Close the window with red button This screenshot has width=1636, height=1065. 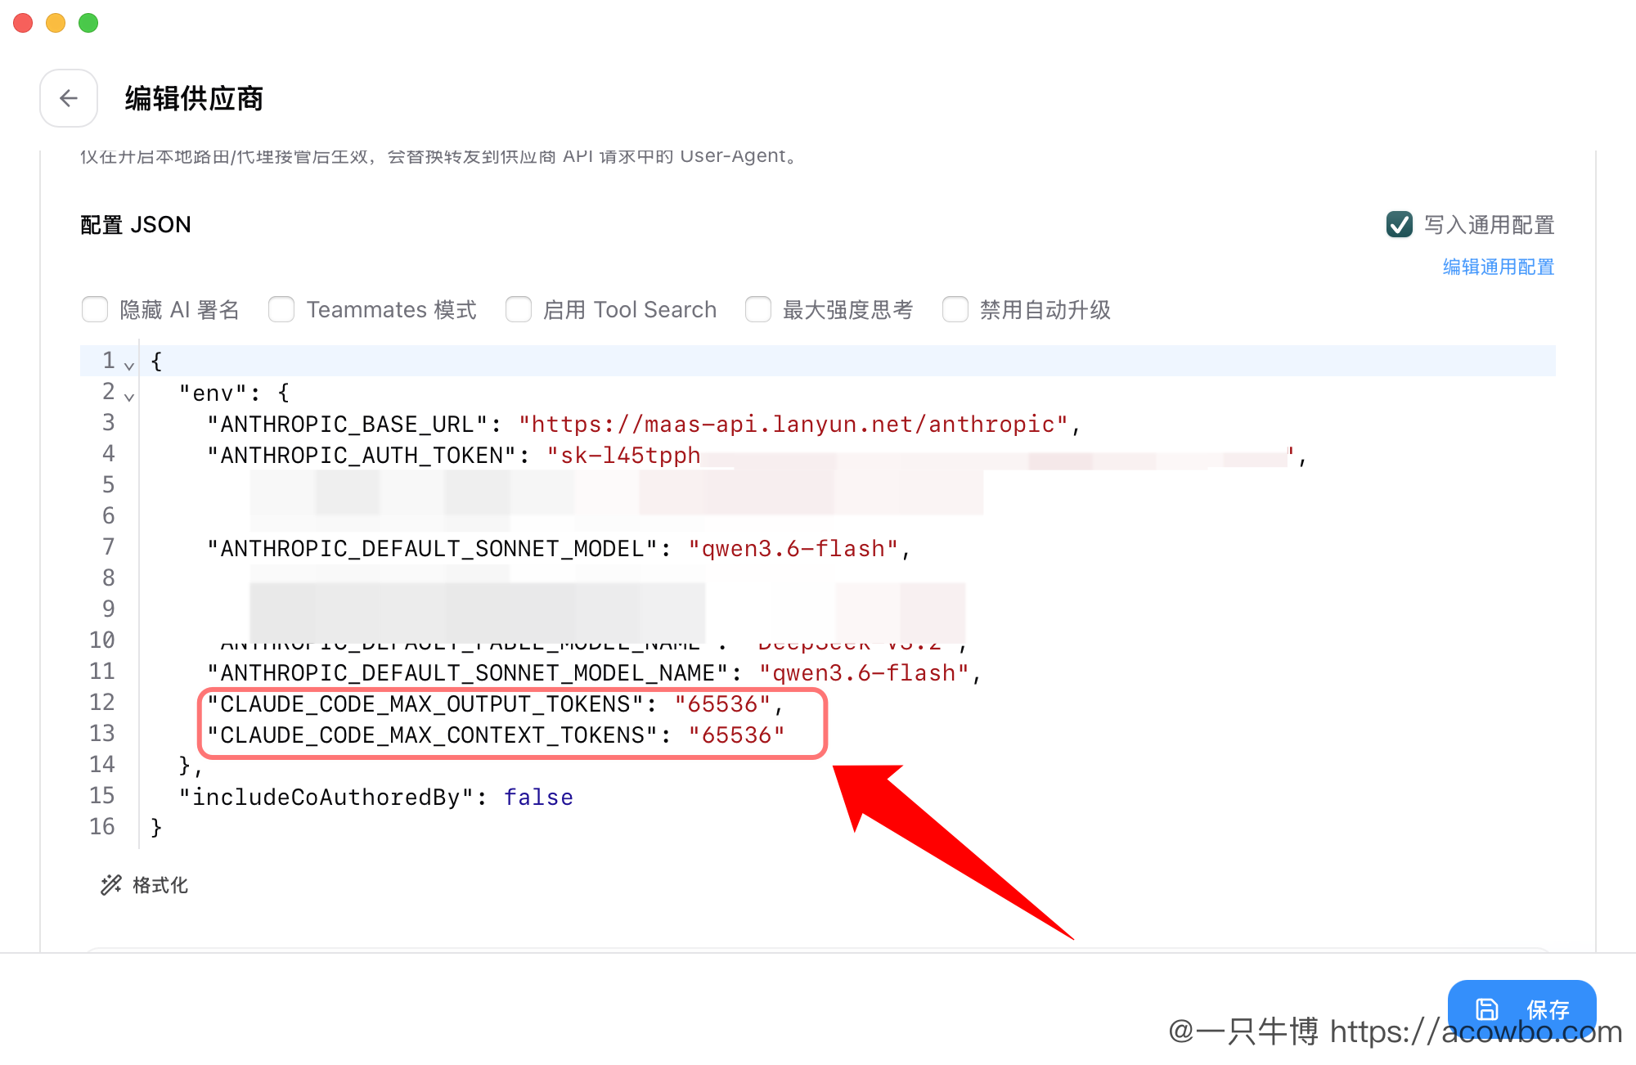click(23, 23)
